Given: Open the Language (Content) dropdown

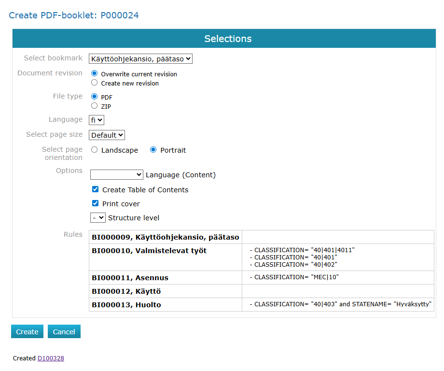Looking at the screenshot, I should click(116, 175).
